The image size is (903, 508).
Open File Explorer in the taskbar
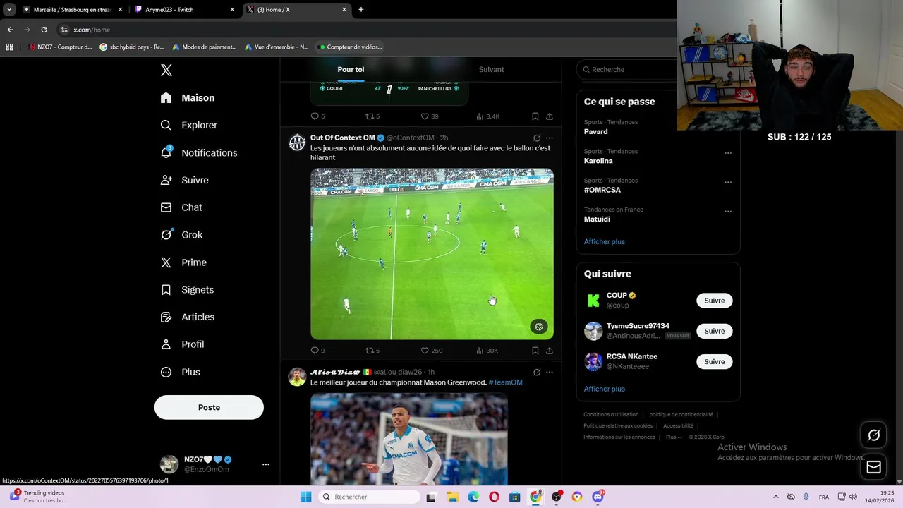(x=452, y=497)
